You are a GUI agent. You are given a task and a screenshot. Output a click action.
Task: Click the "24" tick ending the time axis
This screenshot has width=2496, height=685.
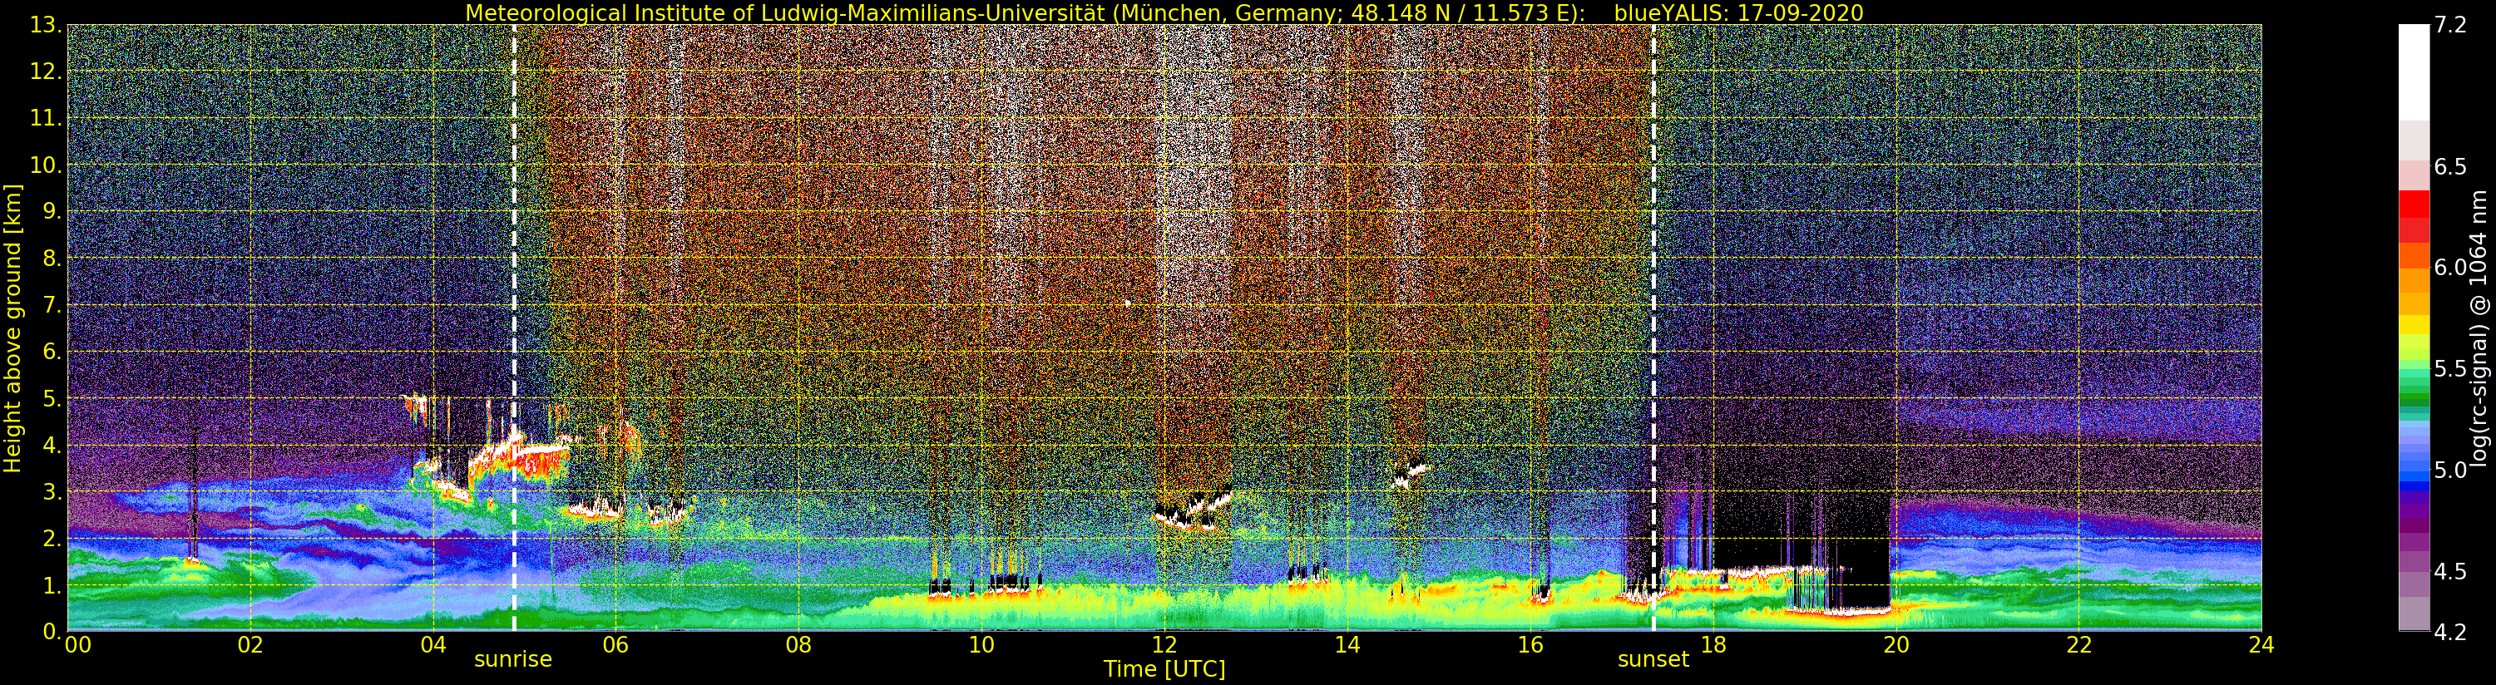(x=2261, y=644)
